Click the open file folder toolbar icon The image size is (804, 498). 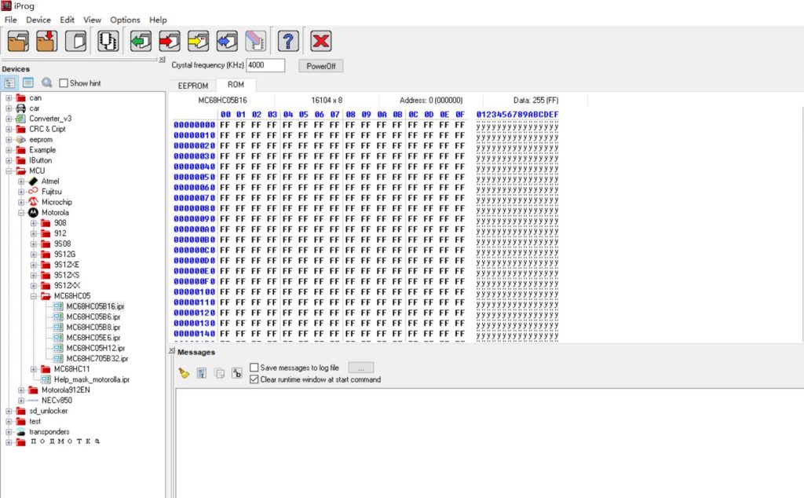click(x=17, y=41)
